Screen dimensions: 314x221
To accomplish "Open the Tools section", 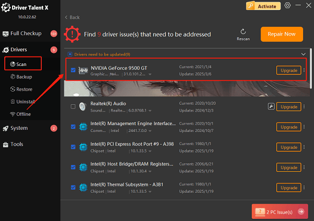I will tap(30, 144).
